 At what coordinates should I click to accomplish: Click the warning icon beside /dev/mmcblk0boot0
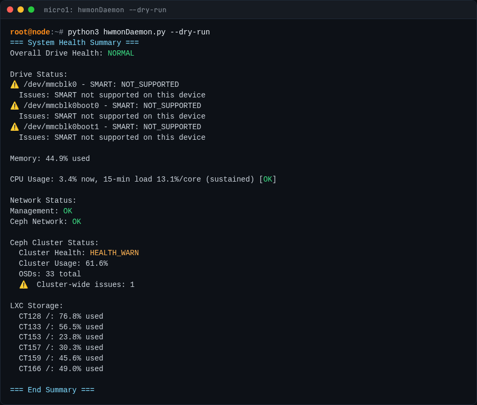pos(15,106)
